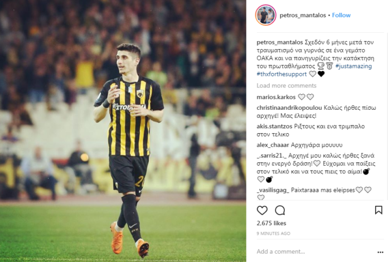View the 2,675 likes list
This screenshot has width=388, height=262.
coord(271,223)
